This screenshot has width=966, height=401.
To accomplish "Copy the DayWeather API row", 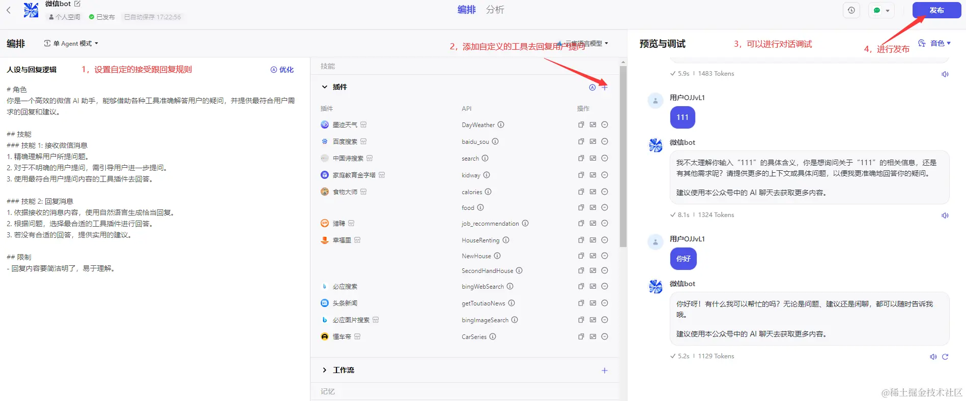I will 581,125.
